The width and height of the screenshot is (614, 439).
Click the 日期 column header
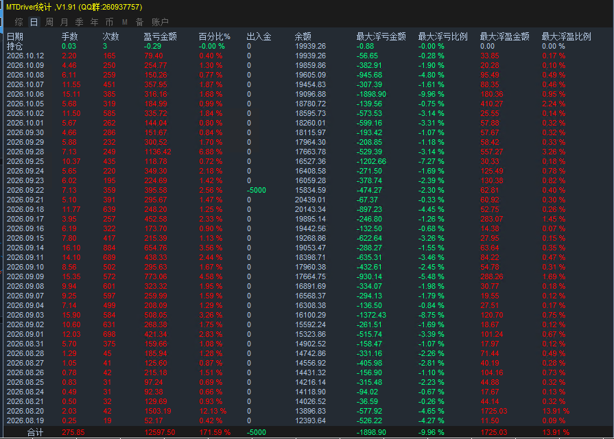click(x=15, y=37)
